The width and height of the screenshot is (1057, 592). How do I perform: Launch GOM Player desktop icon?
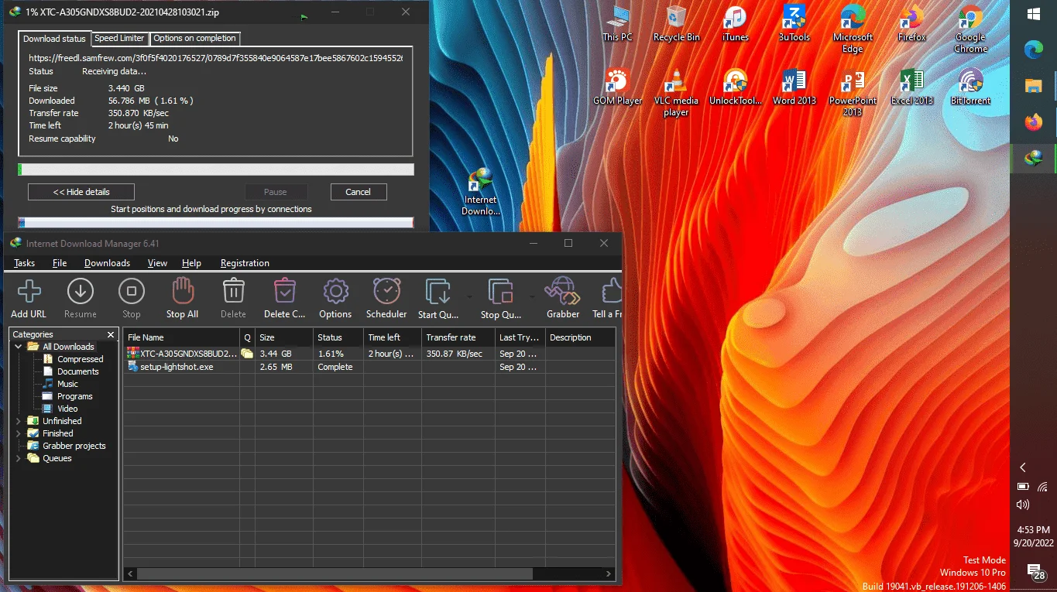(x=617, y=87)
